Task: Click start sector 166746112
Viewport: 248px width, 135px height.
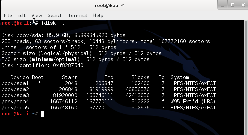Action: click(x=63, y=102)
